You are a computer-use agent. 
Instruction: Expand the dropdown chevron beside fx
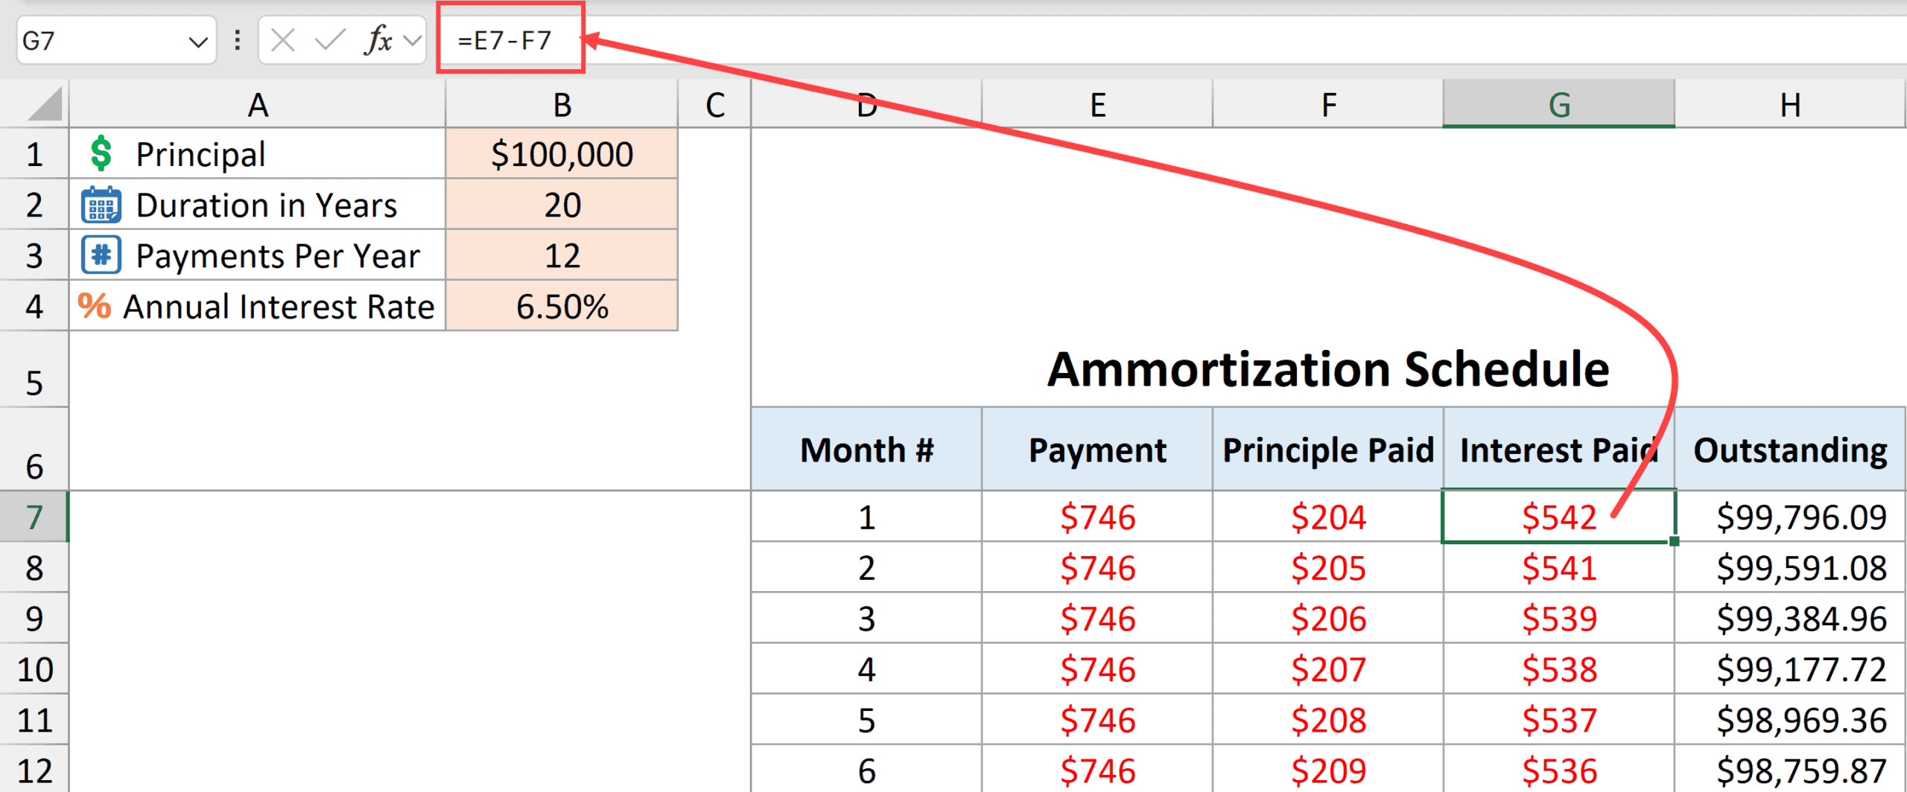pos(412,41)
